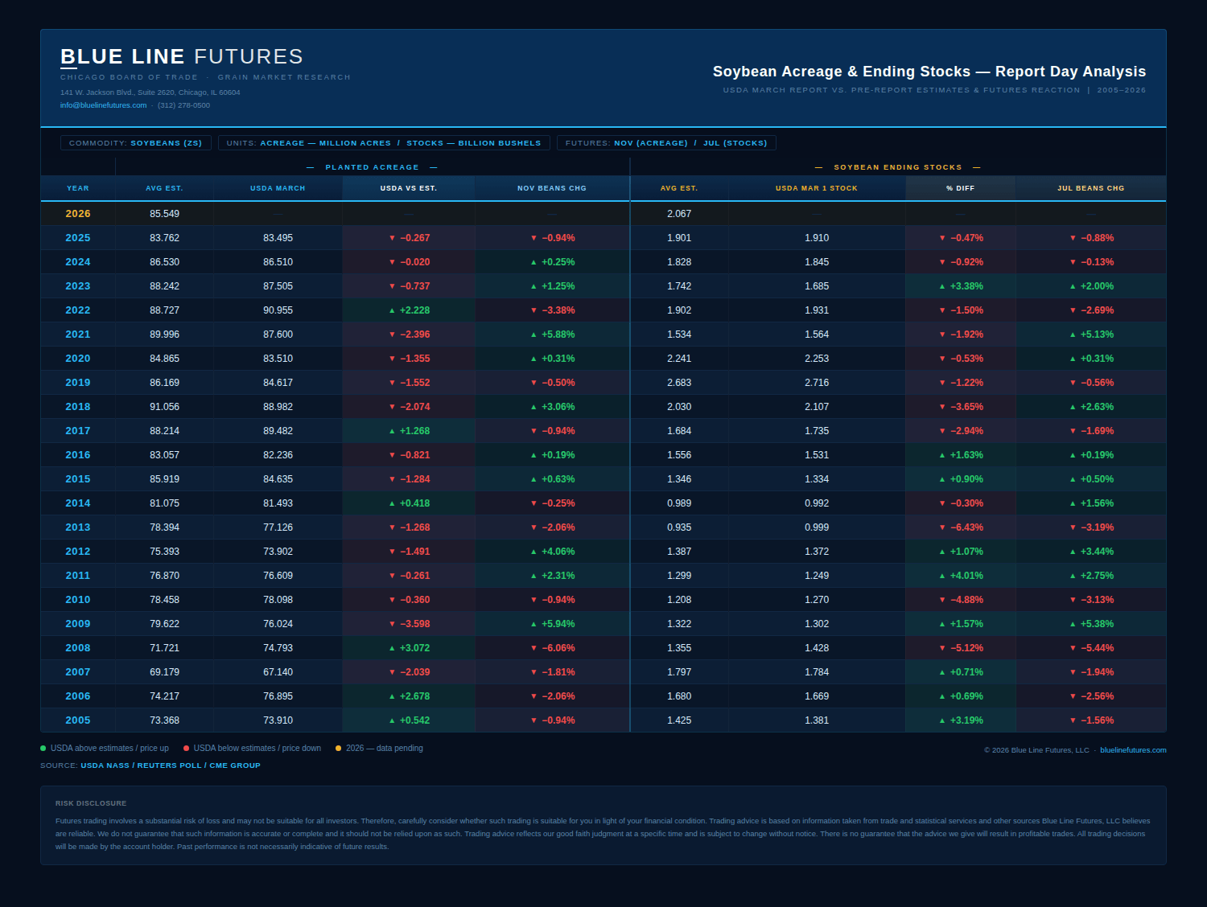Click the Units: Acreage / Stocks tag

(384, 143)
